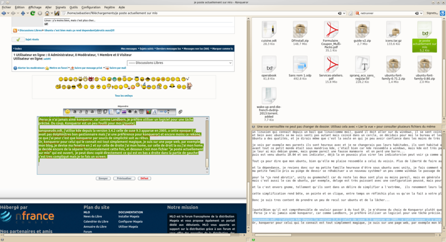Navigate up to parent folder
This screenshot has height=242, width=446.
coord(23,13)
